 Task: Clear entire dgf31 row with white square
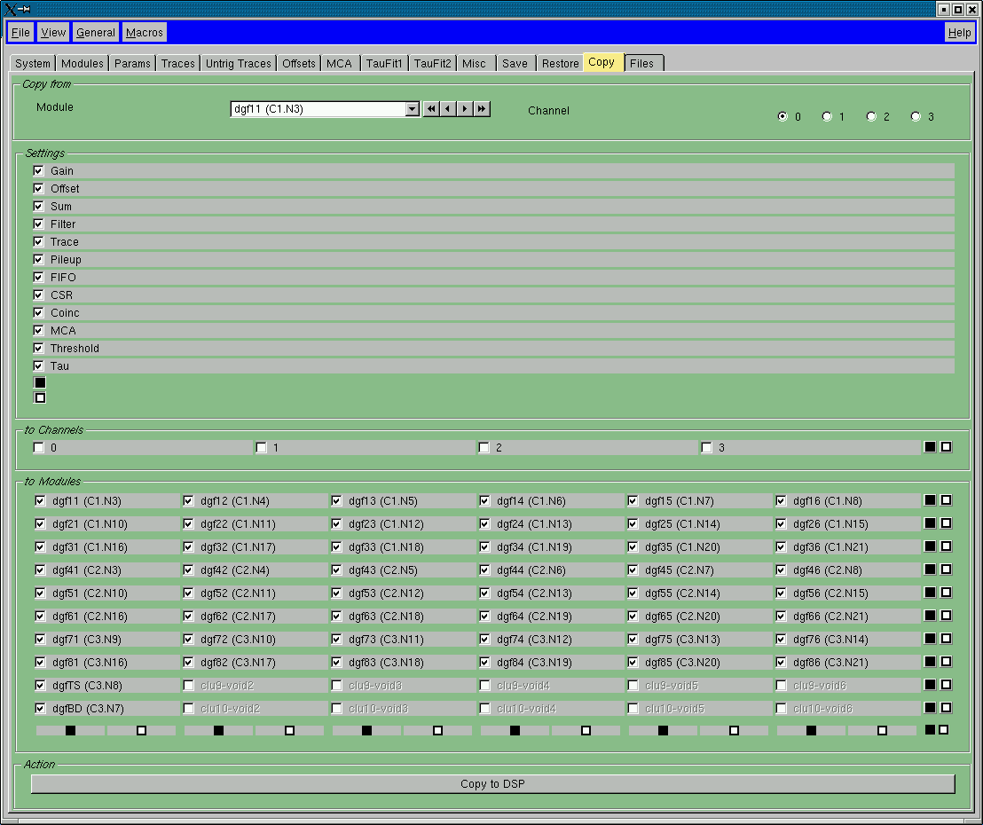coord(947,546)
